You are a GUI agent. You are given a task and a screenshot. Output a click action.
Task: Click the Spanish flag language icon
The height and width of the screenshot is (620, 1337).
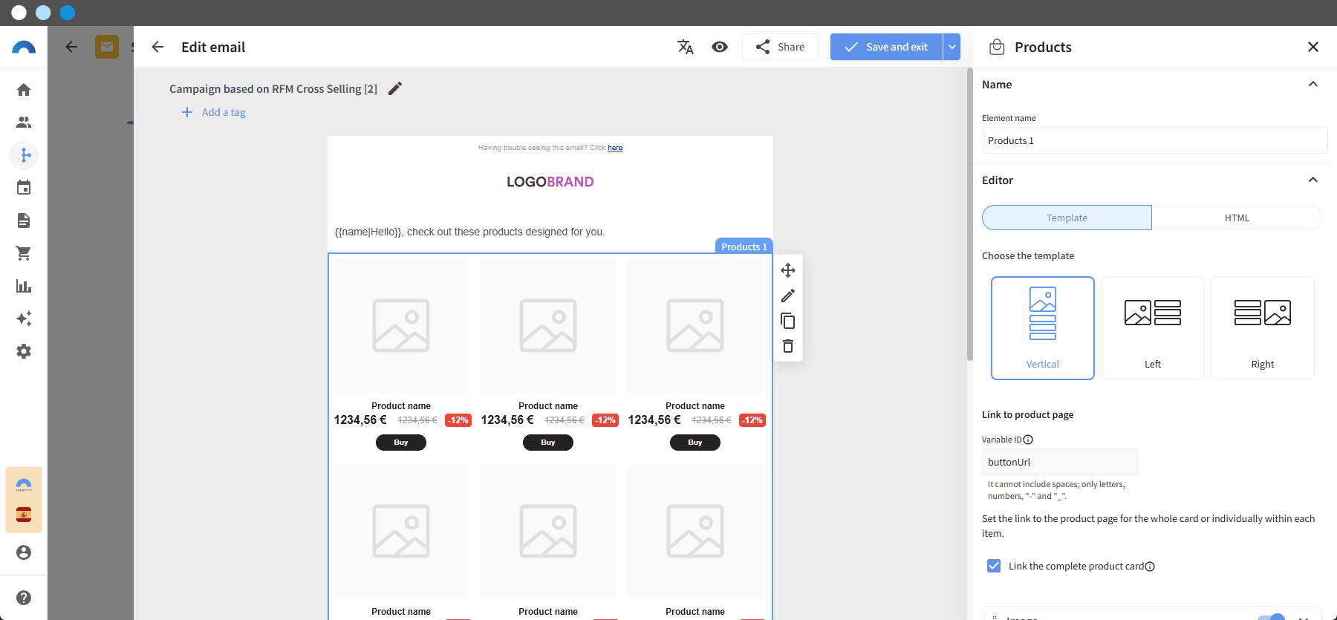coord(24,515)
